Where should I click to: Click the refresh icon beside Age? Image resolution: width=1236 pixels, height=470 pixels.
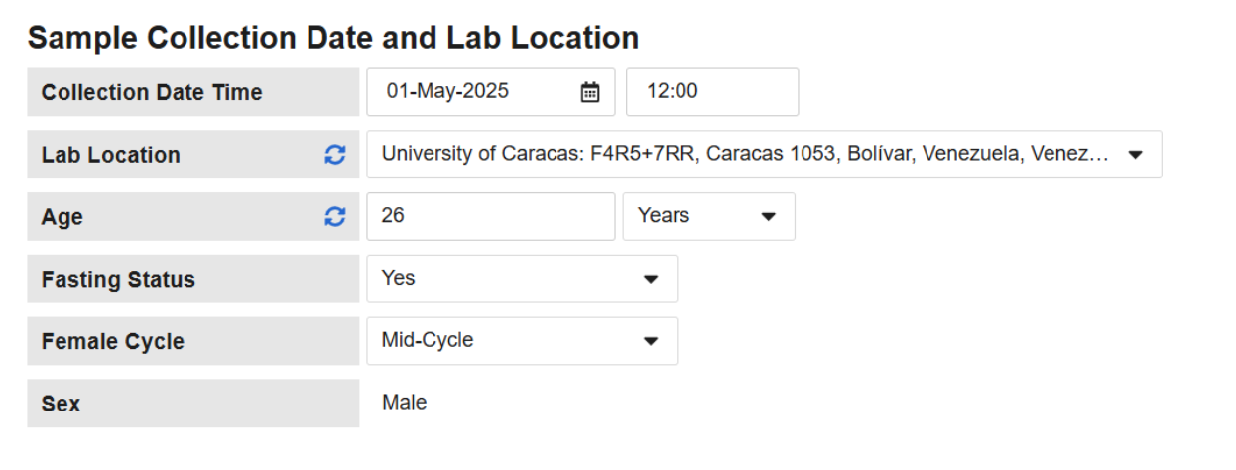click(335, 217)
